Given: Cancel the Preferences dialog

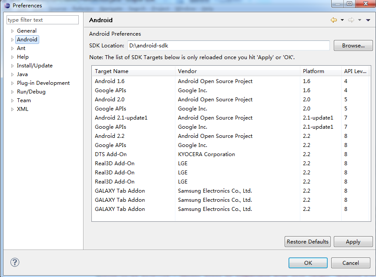Looking at the screenshot, I should point(351,263).
